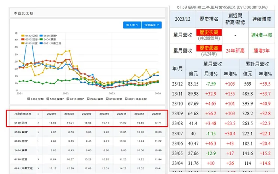278x174 pixels.
Task: Click the 2023 label on the chart x-axis
Action: (x=112, y=93)
